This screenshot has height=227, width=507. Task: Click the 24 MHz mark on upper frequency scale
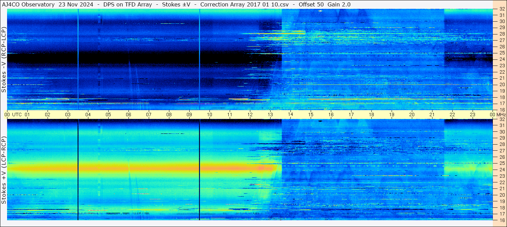502,59
